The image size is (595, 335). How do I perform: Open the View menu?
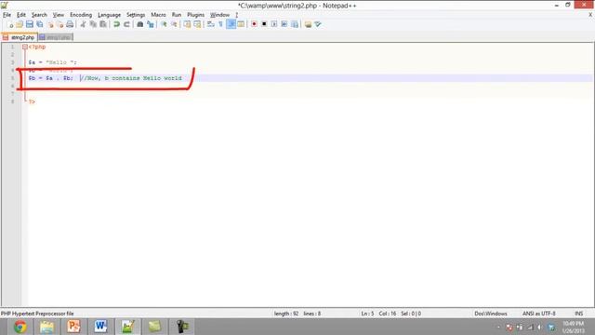[x=58, y=15]
